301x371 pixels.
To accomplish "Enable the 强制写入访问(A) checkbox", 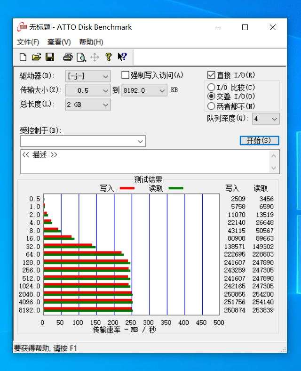I will pos(125,75).
